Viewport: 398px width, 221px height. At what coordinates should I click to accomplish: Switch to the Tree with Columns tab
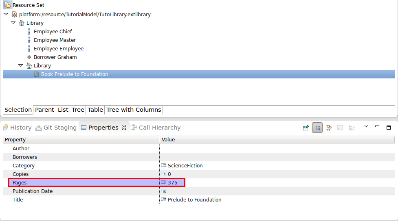[134, 110]
